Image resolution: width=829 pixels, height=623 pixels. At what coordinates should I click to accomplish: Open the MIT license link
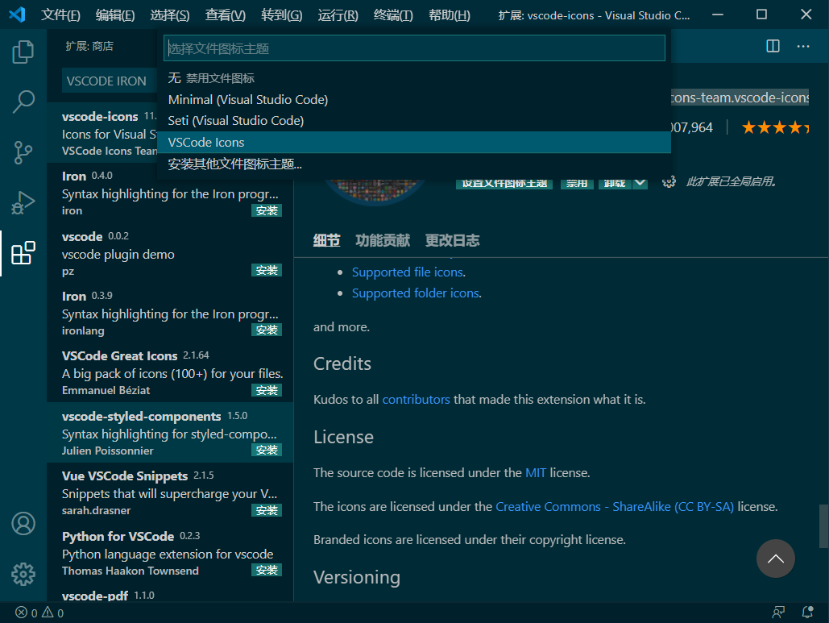[536, 473]
